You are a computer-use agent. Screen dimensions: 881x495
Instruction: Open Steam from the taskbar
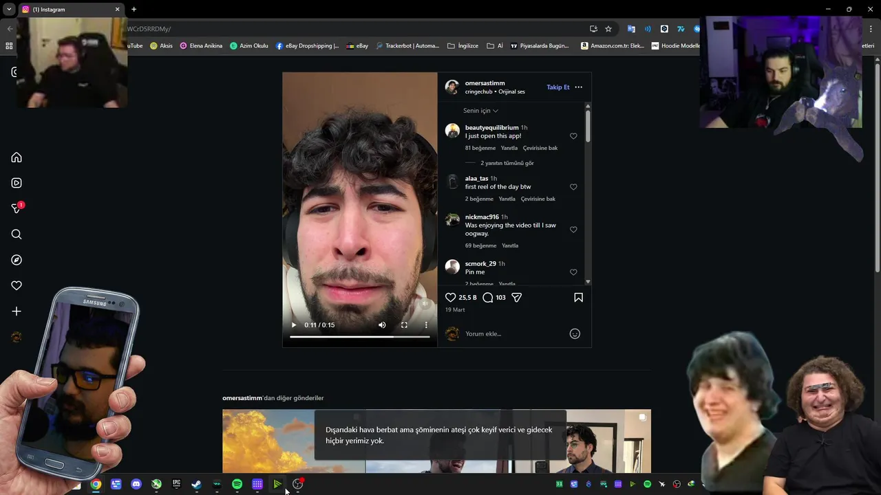point(196,484)
